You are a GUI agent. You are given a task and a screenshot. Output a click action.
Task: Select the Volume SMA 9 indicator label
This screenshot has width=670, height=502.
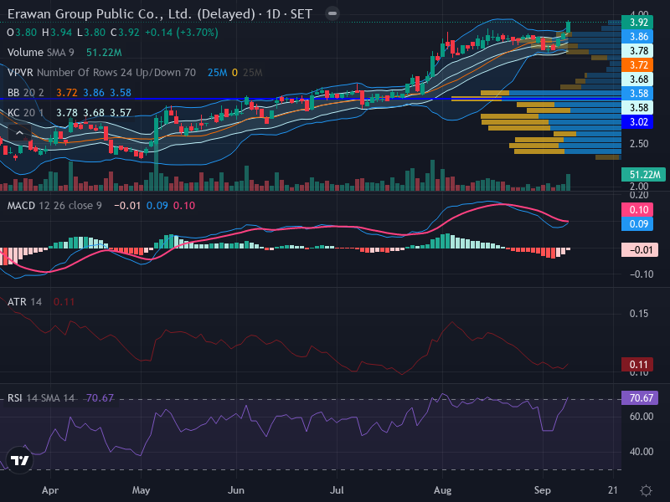[x=40, y=53]
